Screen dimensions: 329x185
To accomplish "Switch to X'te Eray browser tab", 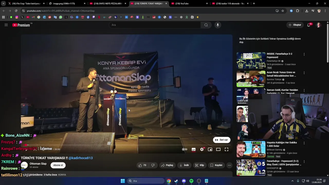I will point(26,4).
